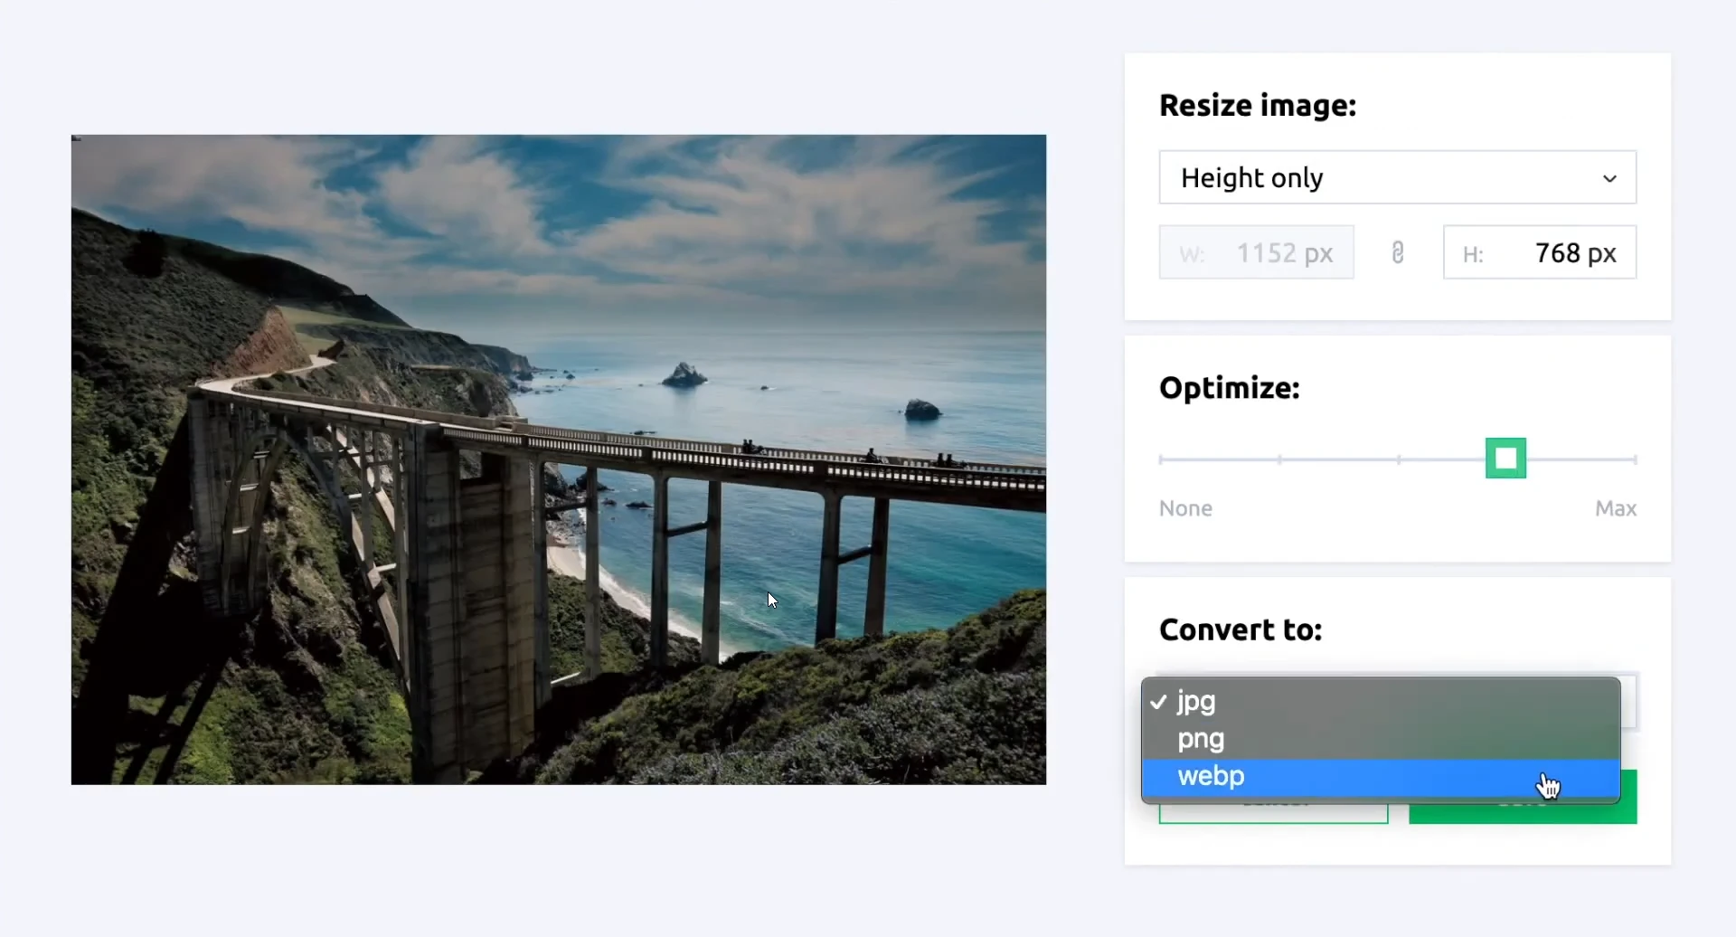Click the greyed "W:" label in the width field

(x=1193, y=253)
